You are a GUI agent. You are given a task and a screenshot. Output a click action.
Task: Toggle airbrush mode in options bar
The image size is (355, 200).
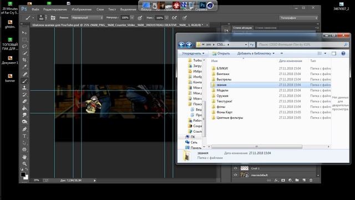(174, 18)
